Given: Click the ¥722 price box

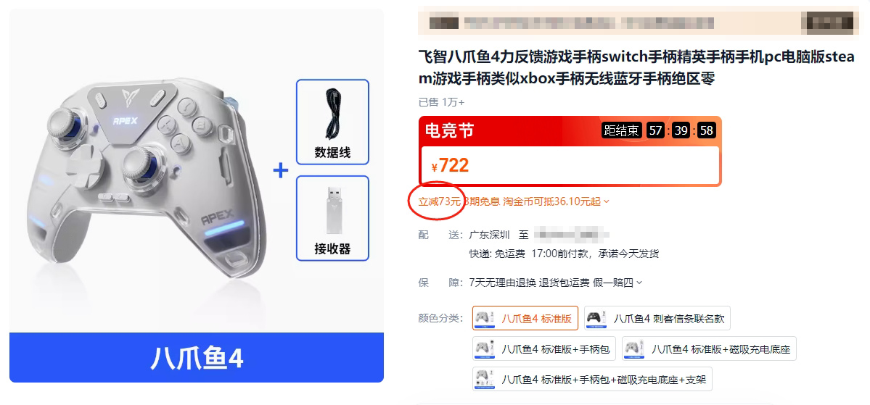Looking at the screenshot, I should [570, 165].
